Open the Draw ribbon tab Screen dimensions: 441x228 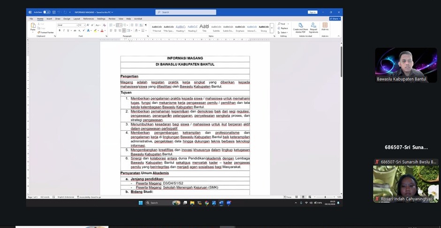[58, 19]
